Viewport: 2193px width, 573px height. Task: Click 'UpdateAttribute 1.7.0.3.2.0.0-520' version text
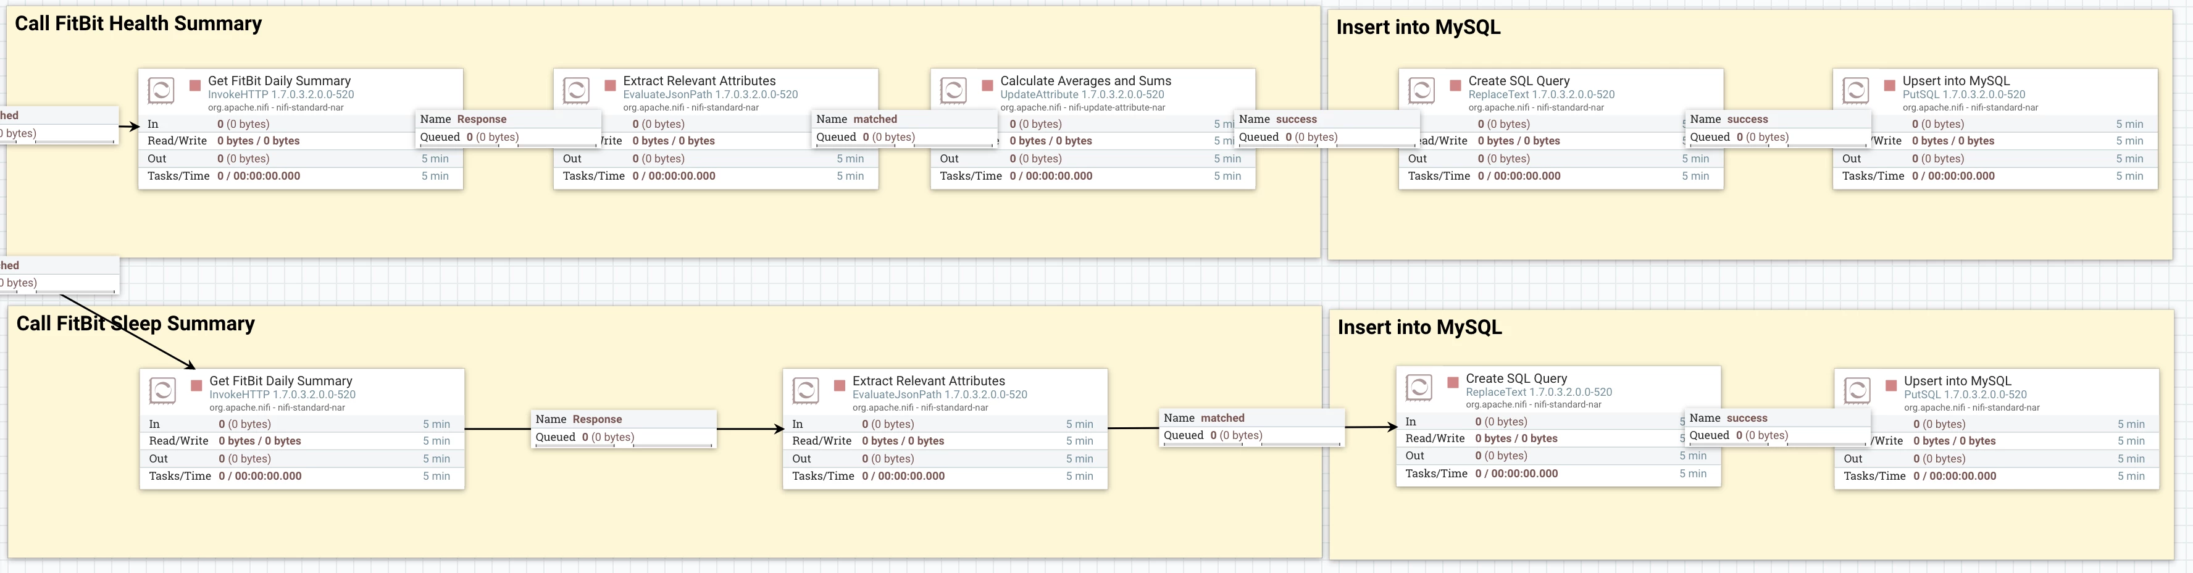[1082, 94]
